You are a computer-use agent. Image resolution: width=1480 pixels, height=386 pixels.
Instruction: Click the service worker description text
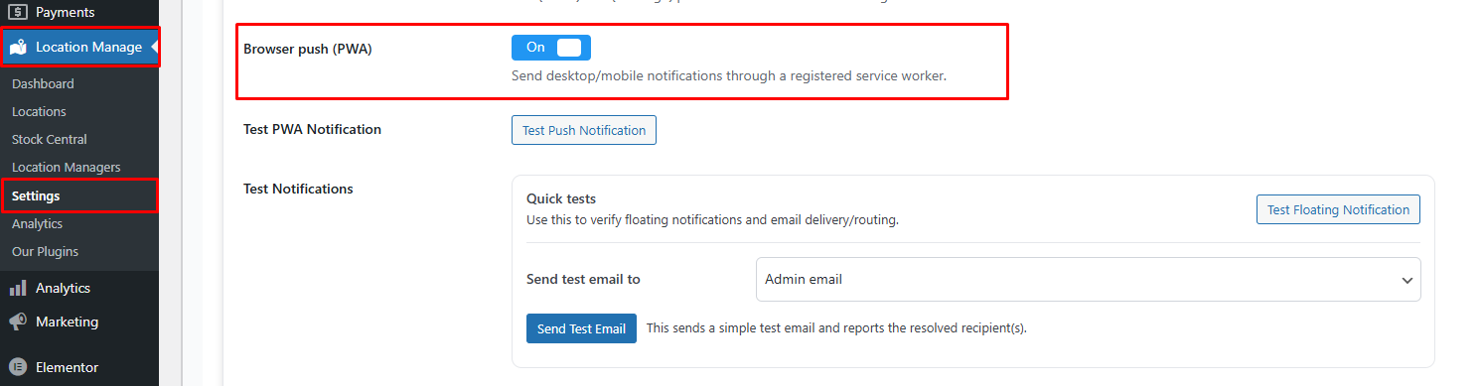pos(729,75)
